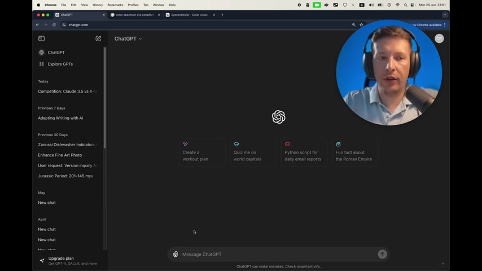
Task: Open the View menu
Action: coord(84,5)
